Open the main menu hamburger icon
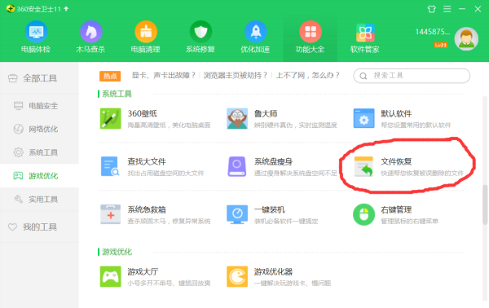489x308 pixels. click(447, 9)
